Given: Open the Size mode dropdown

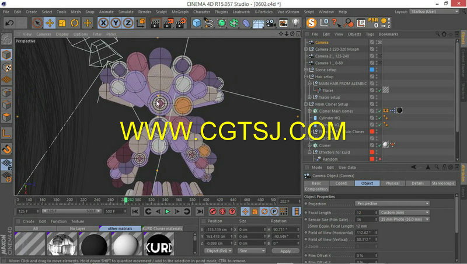Looking at the screenshot, I should (252, 251).
